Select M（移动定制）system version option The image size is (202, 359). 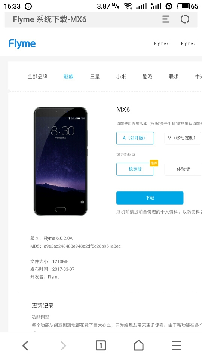(x=183, y=138)
